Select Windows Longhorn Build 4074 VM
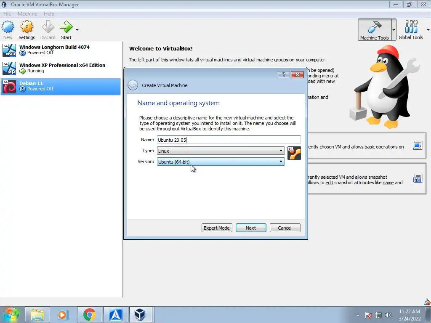 coord(61,50)
